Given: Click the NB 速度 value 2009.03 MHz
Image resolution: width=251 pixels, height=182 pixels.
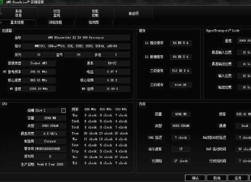Looking at the screenshot, I should pyautogui.click(x=39, y=88).
